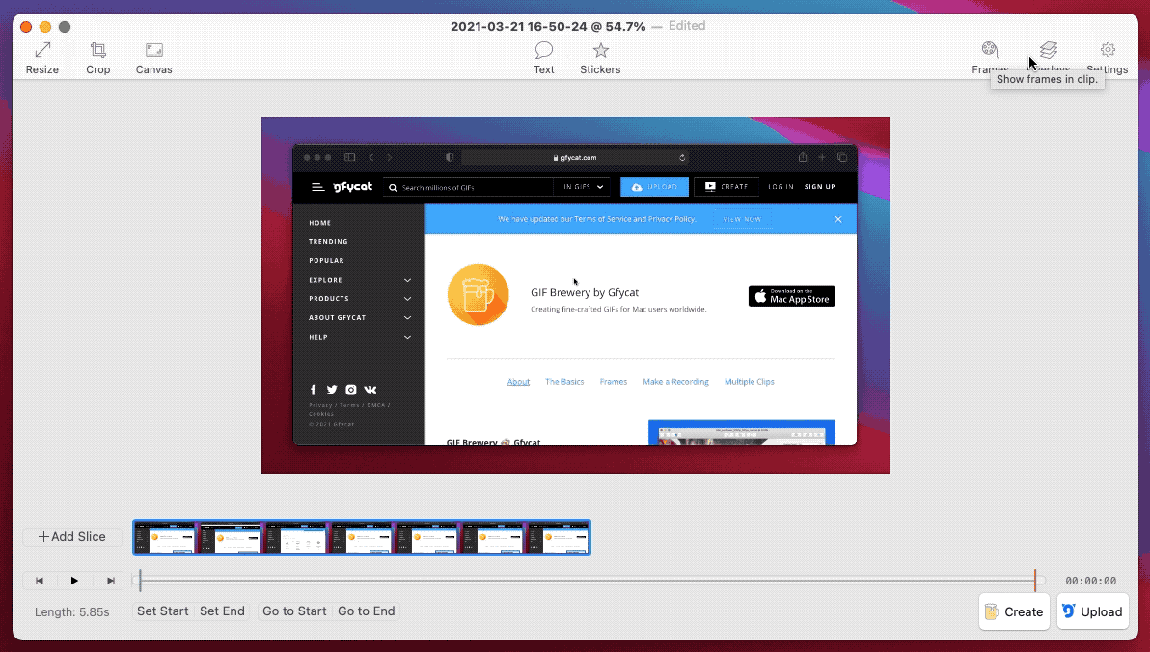Screen dimensions: 1150x652
Task: Open the Text tool
Action: [x=543, y=56]
